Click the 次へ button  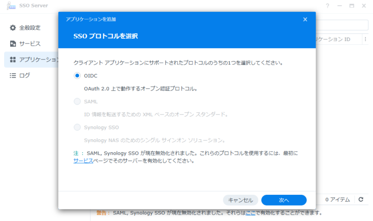coord(284,200)
